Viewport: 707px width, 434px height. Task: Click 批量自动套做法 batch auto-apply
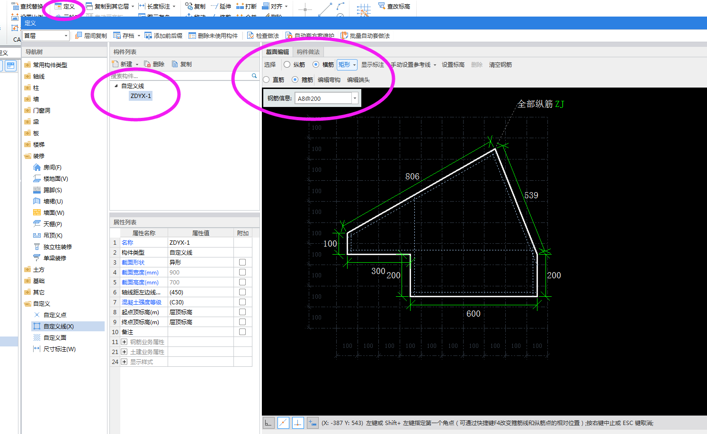click(365, 35)
